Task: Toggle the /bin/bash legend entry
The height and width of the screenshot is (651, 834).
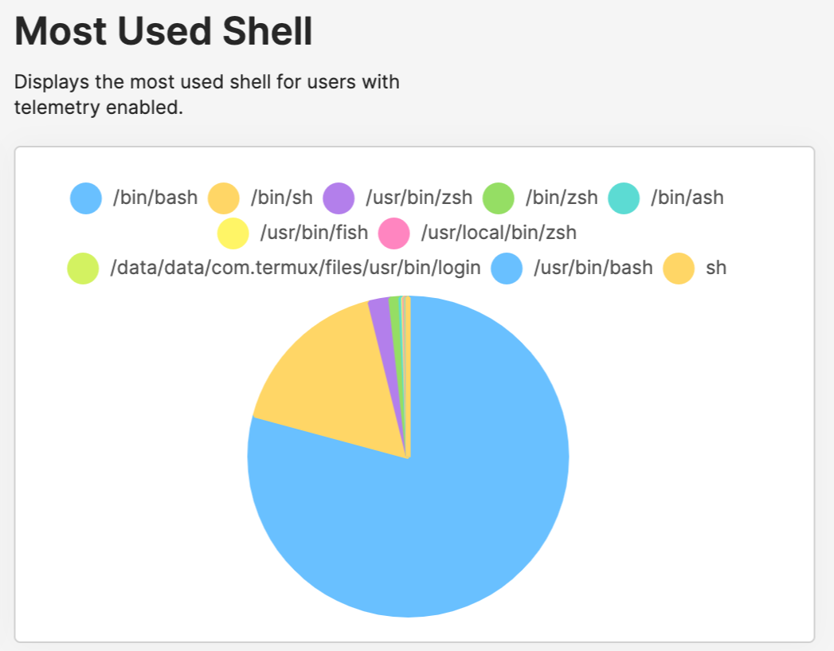Action: pos(134,198)
